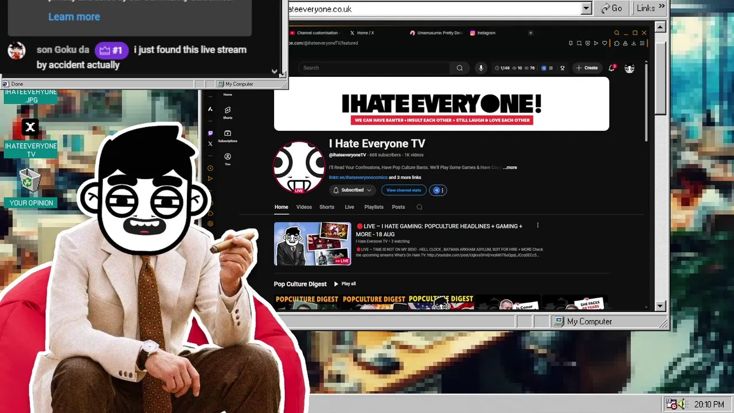Open the channel Shorts tab
Screen dimensions: 734x413
[x=327, y=207]
